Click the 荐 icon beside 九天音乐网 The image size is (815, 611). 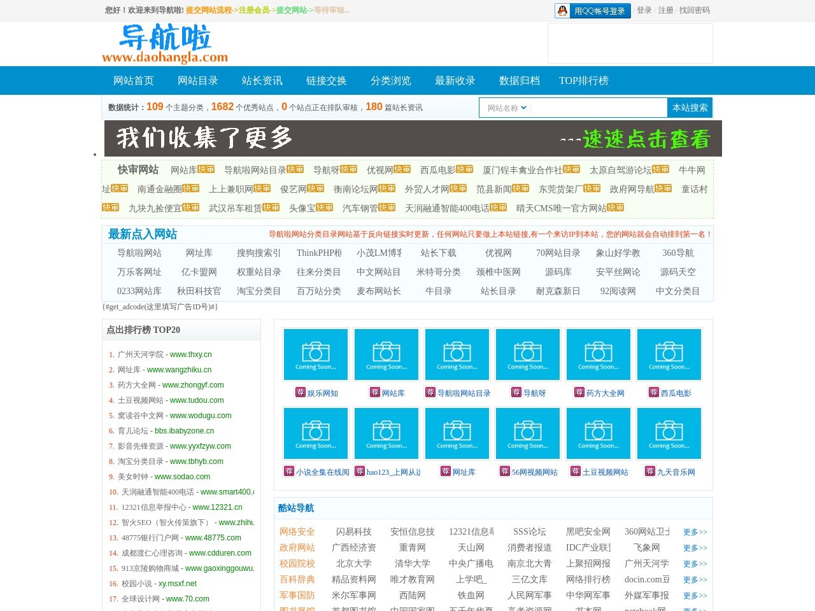(x=650, y=472)
